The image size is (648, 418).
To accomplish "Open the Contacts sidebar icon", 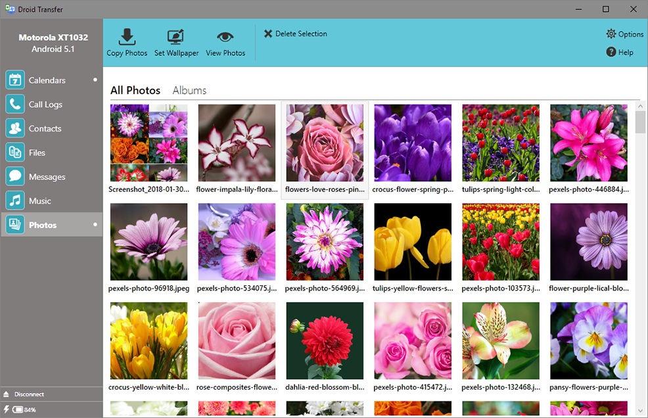I will point(15,128).
